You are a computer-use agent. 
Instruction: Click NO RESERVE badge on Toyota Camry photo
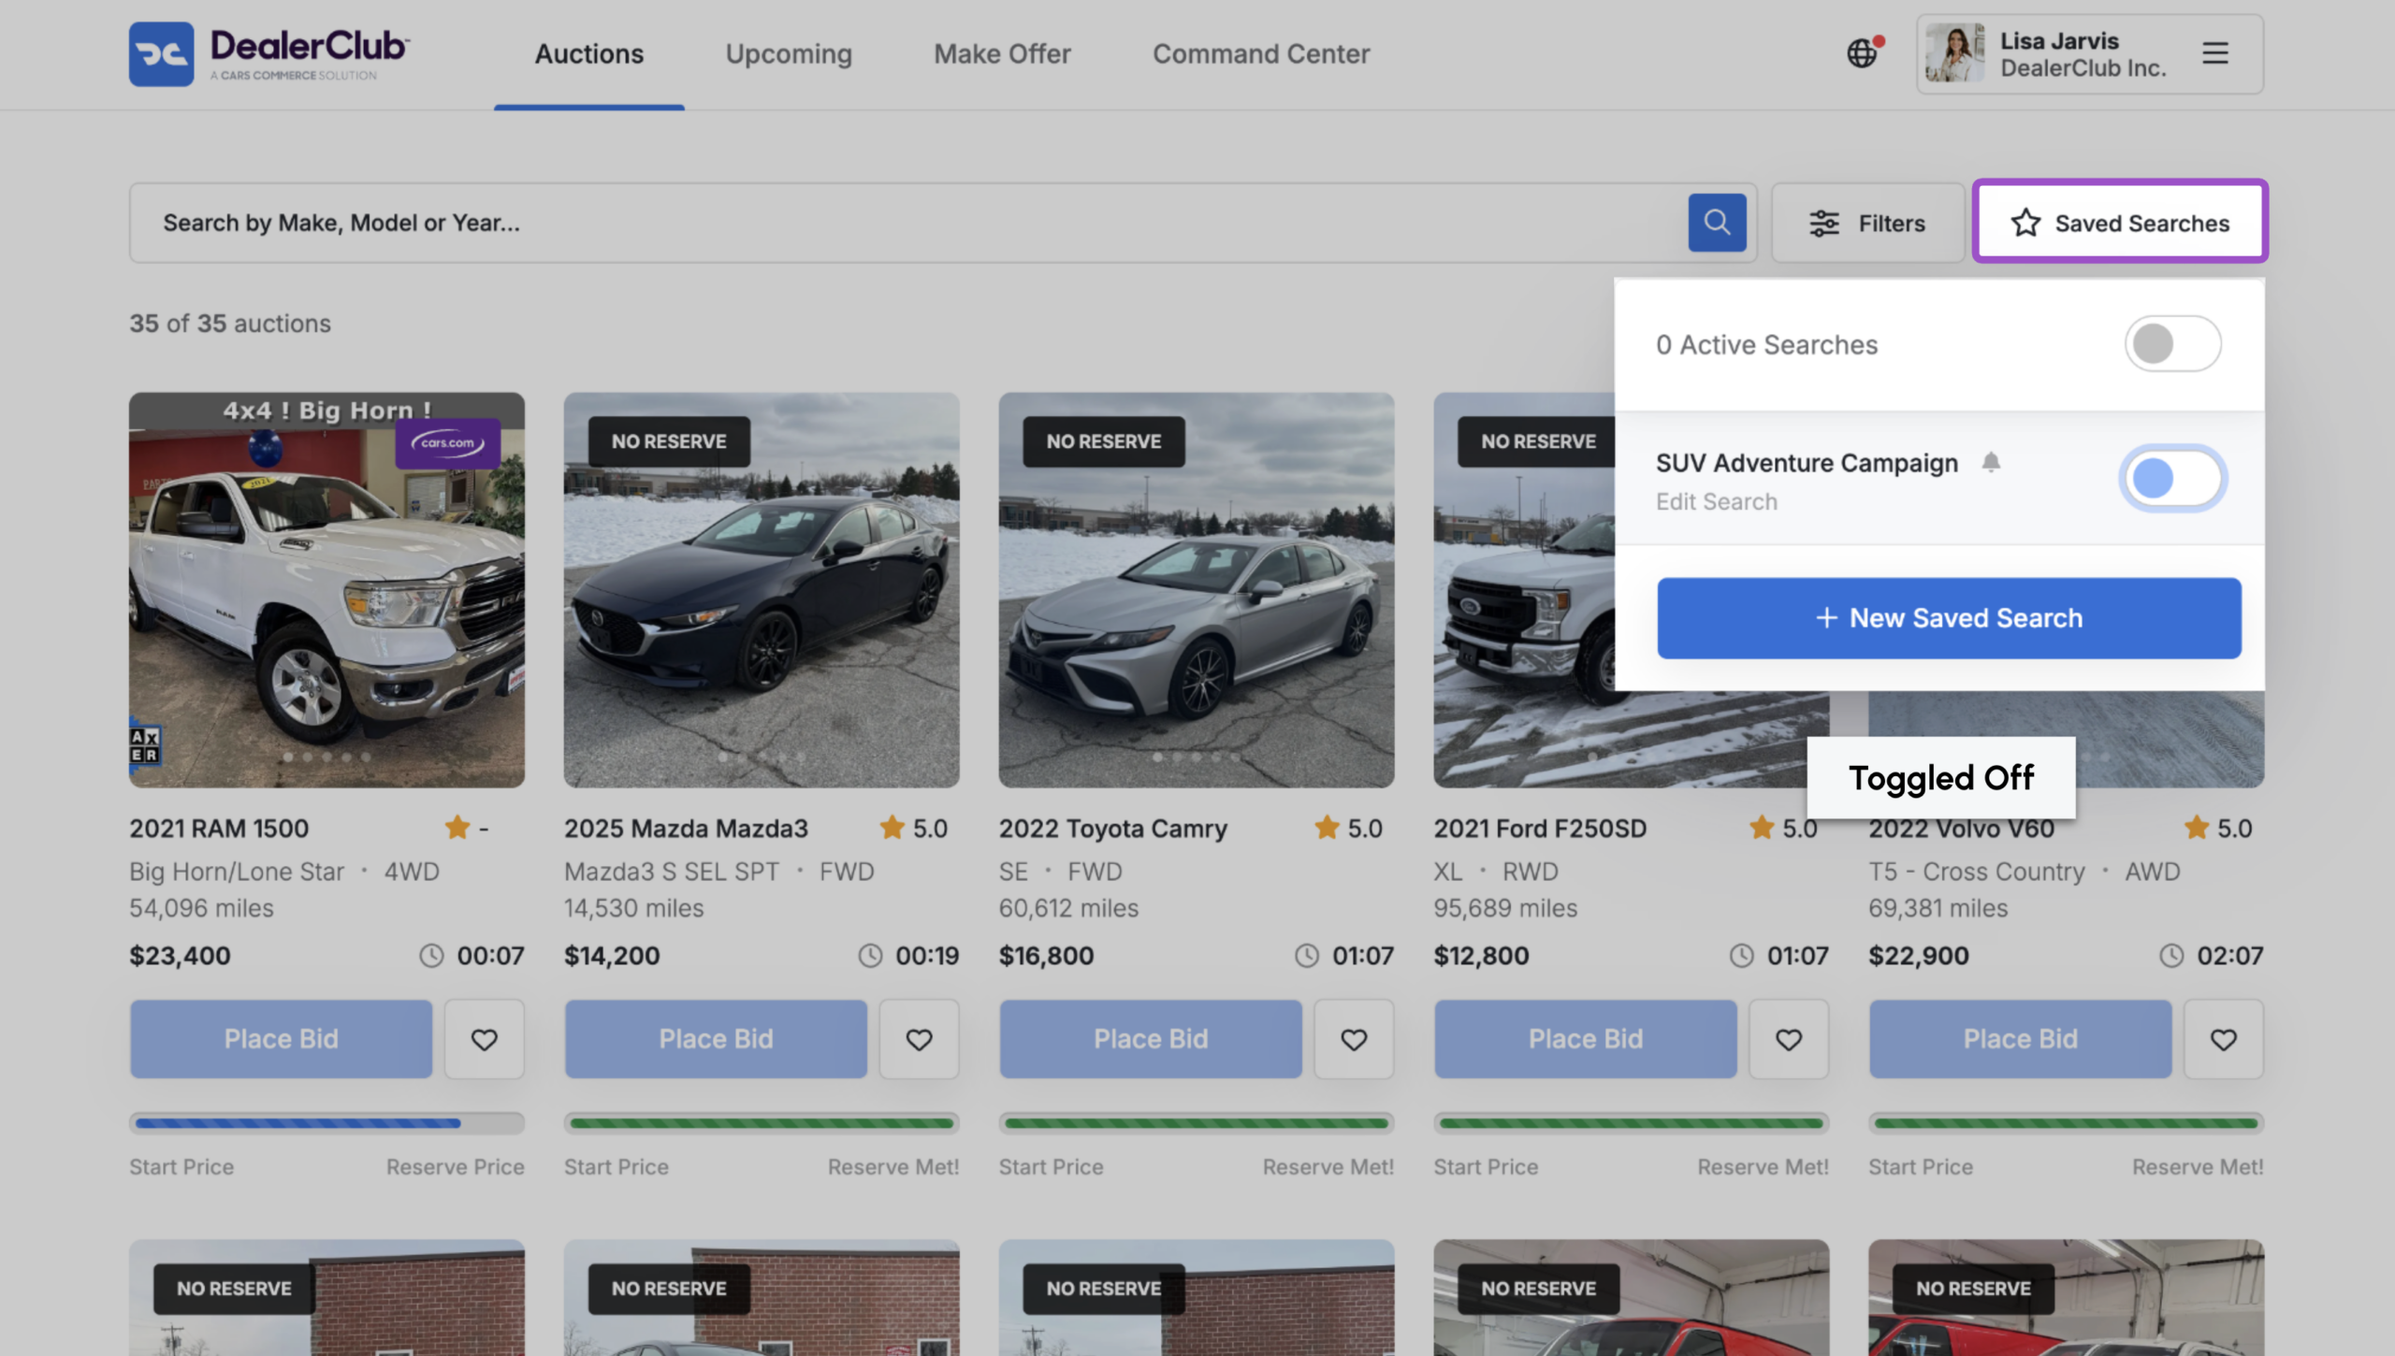click(x=1104, y=441)
